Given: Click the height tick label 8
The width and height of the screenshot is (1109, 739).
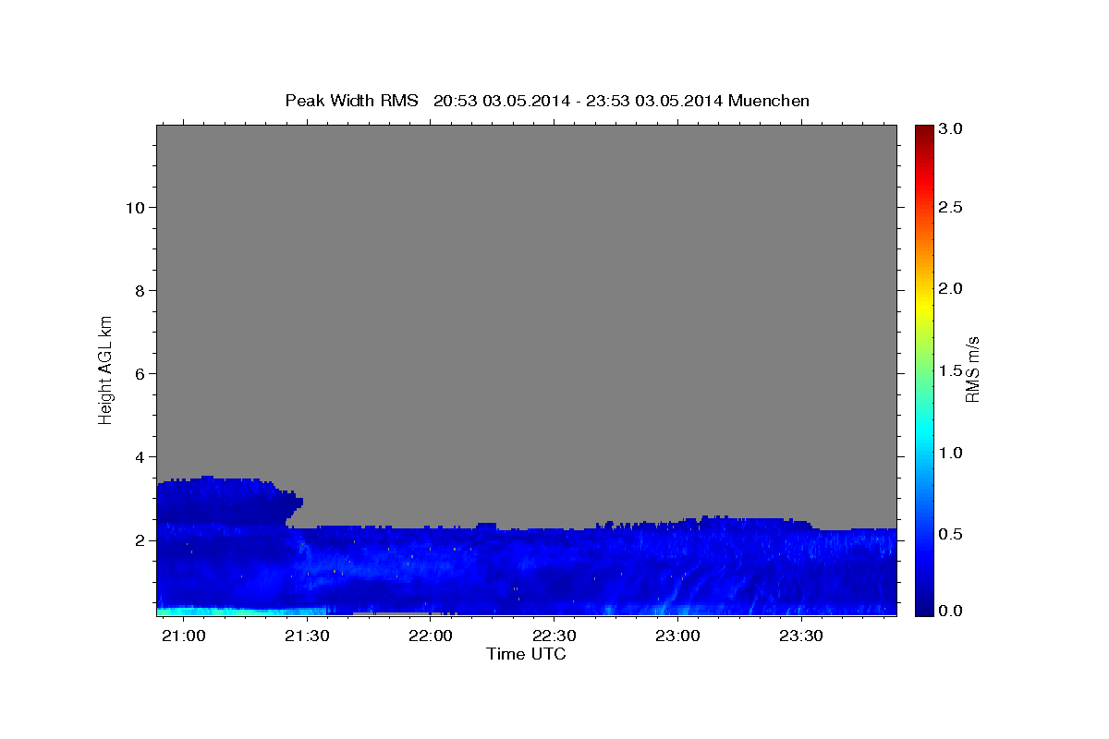Looking at the screenshot, I should (140, 291).
